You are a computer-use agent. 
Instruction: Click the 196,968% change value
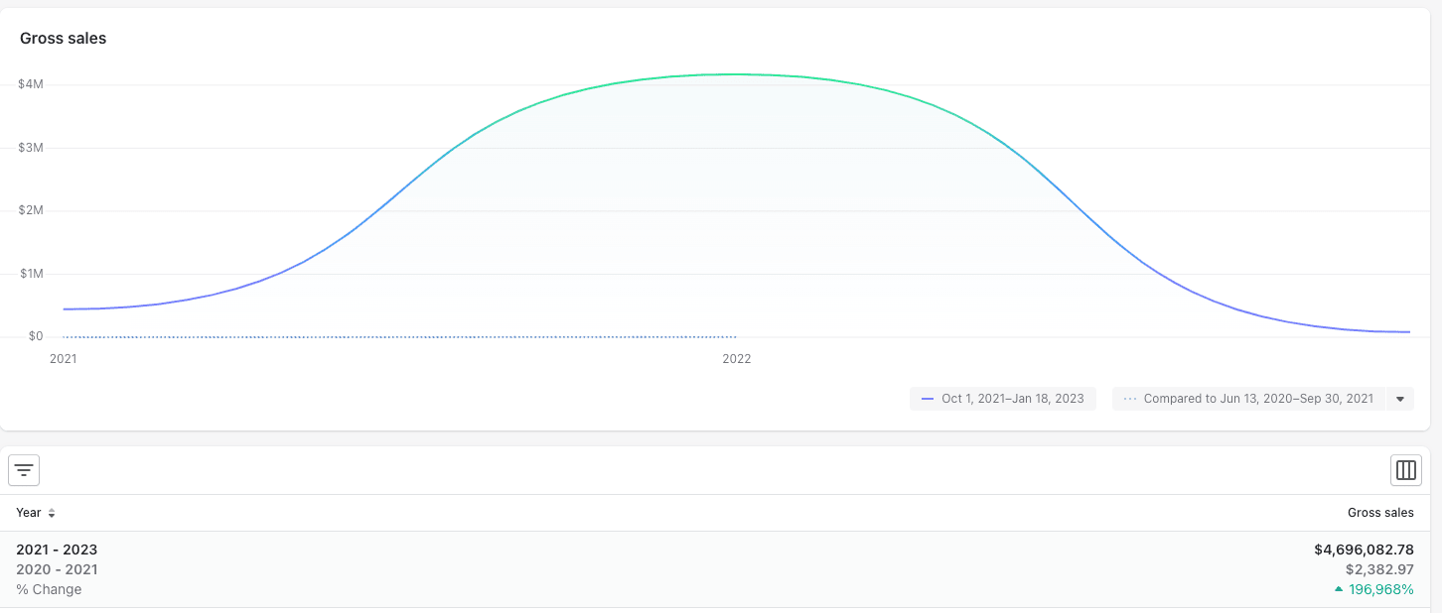(x=1380, y=589)
